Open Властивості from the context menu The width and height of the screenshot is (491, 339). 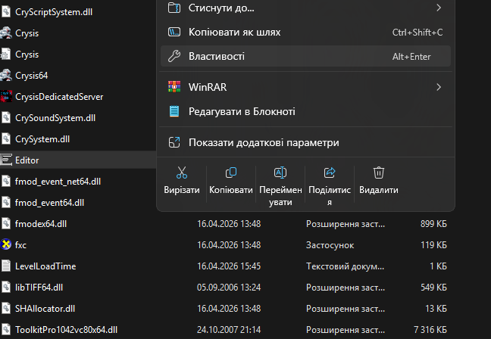(305, 56)
